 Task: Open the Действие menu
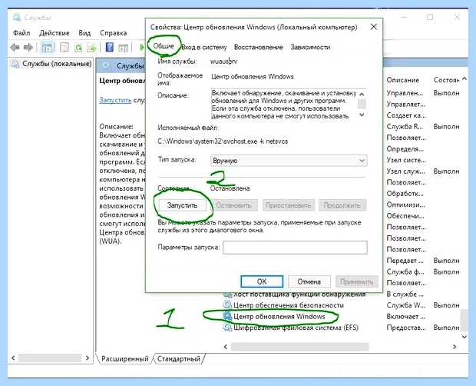click(x=55, y=33)
